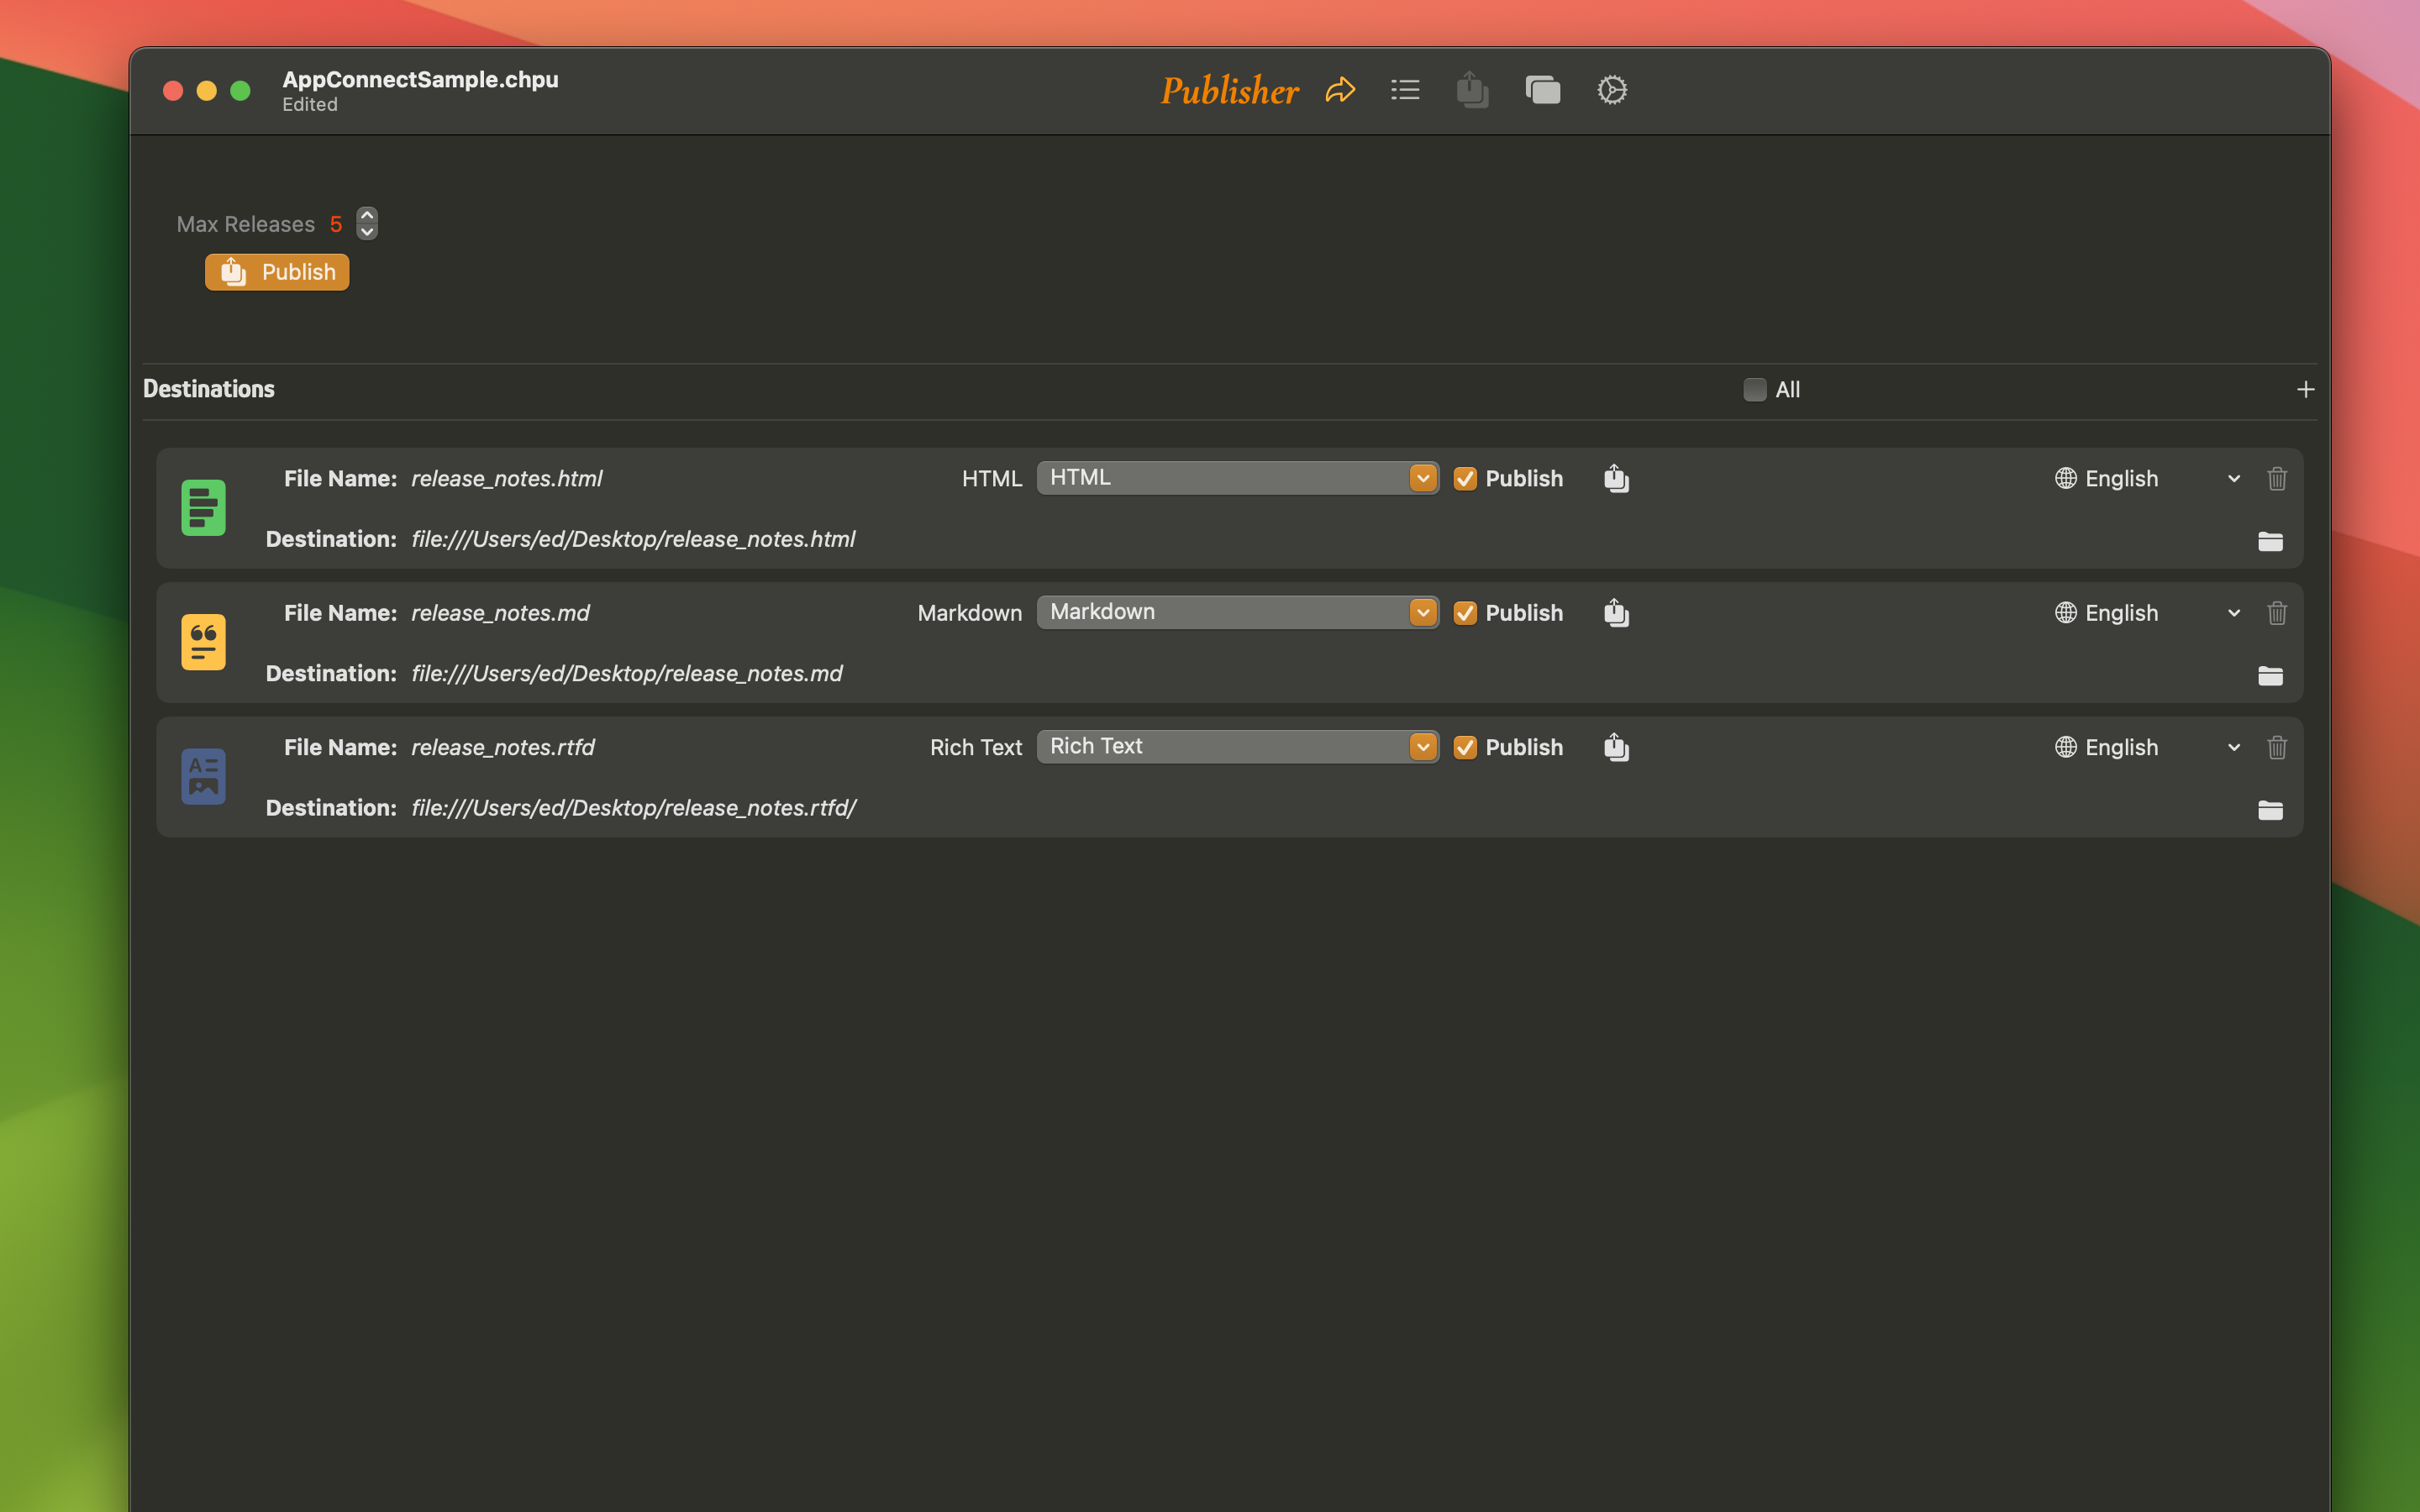This screenshot has height=1512, width=2420.
Task: Open the Rich Text format dropdown
Action: click(1237, 747)
